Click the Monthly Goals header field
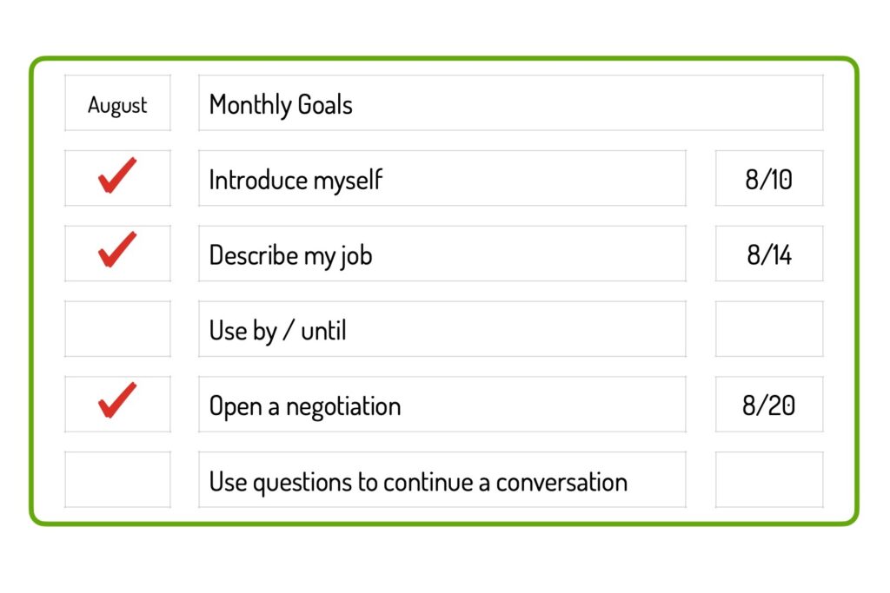Screen dimensions: 890x593 click(510, 102)
